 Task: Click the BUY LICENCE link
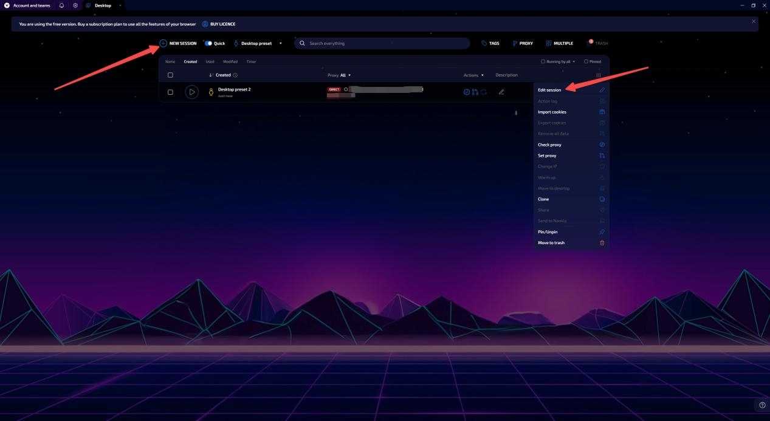point(222,24)
